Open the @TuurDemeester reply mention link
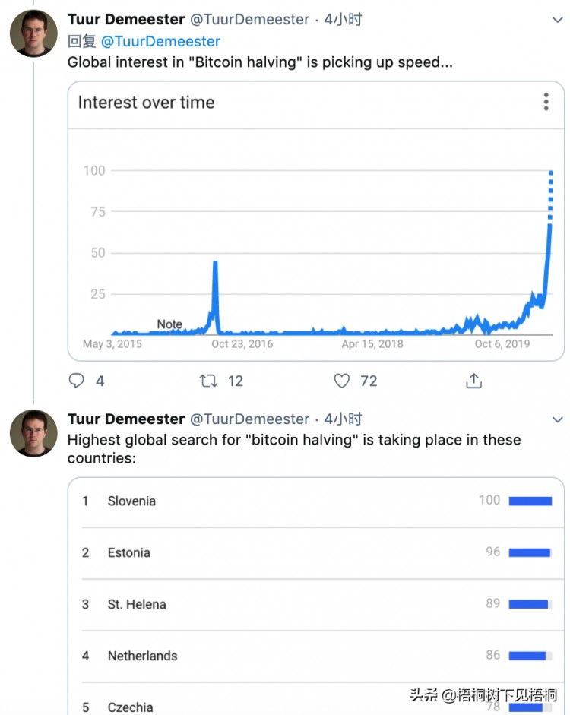The width and height of the screenshot is (570, 715). pos(160,41)
